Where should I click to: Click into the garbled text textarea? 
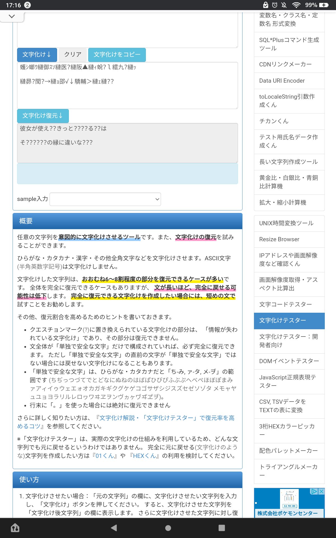tap(127, 85)
